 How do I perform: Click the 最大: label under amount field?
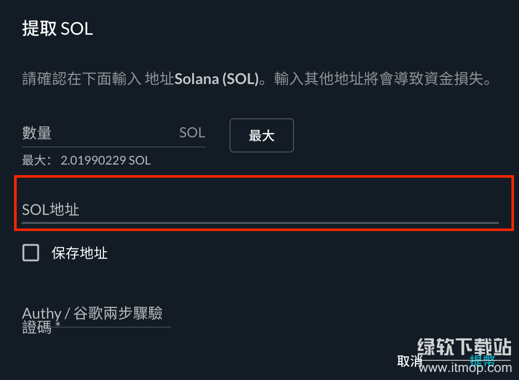coord(36,161)
